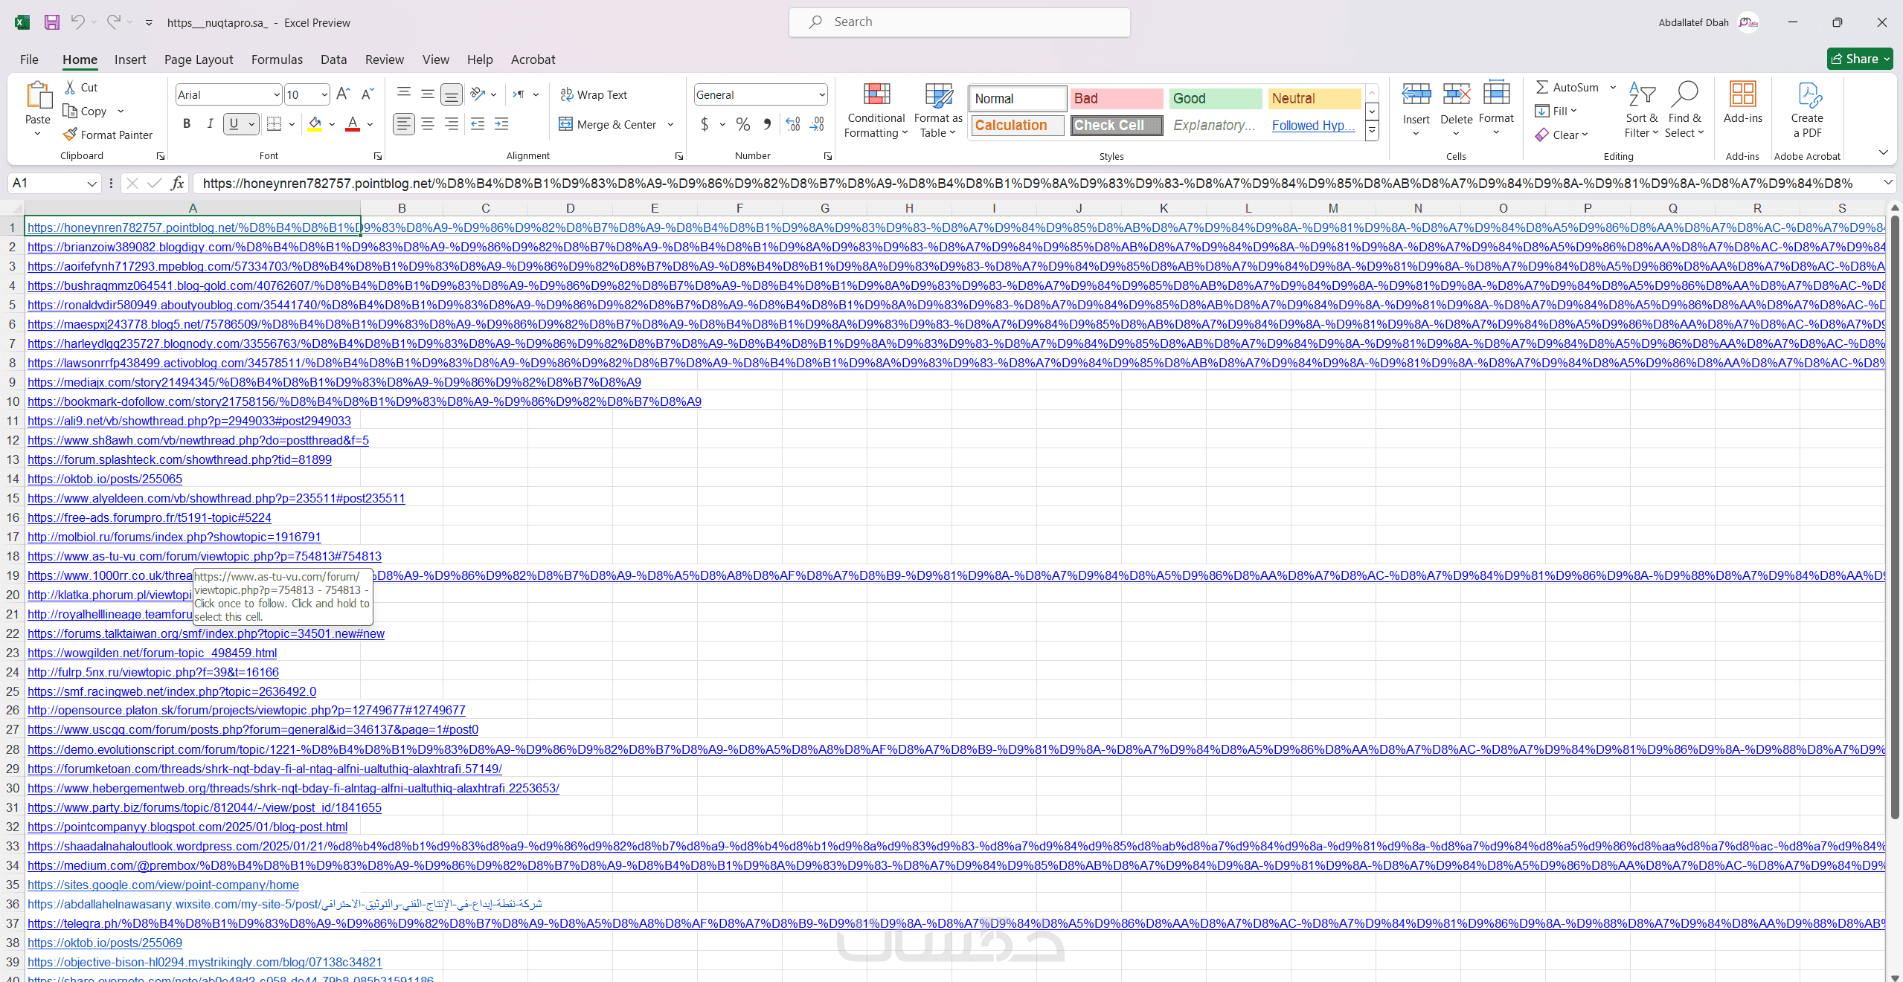Click the Sort & Filter icon

coord(1641,95)
